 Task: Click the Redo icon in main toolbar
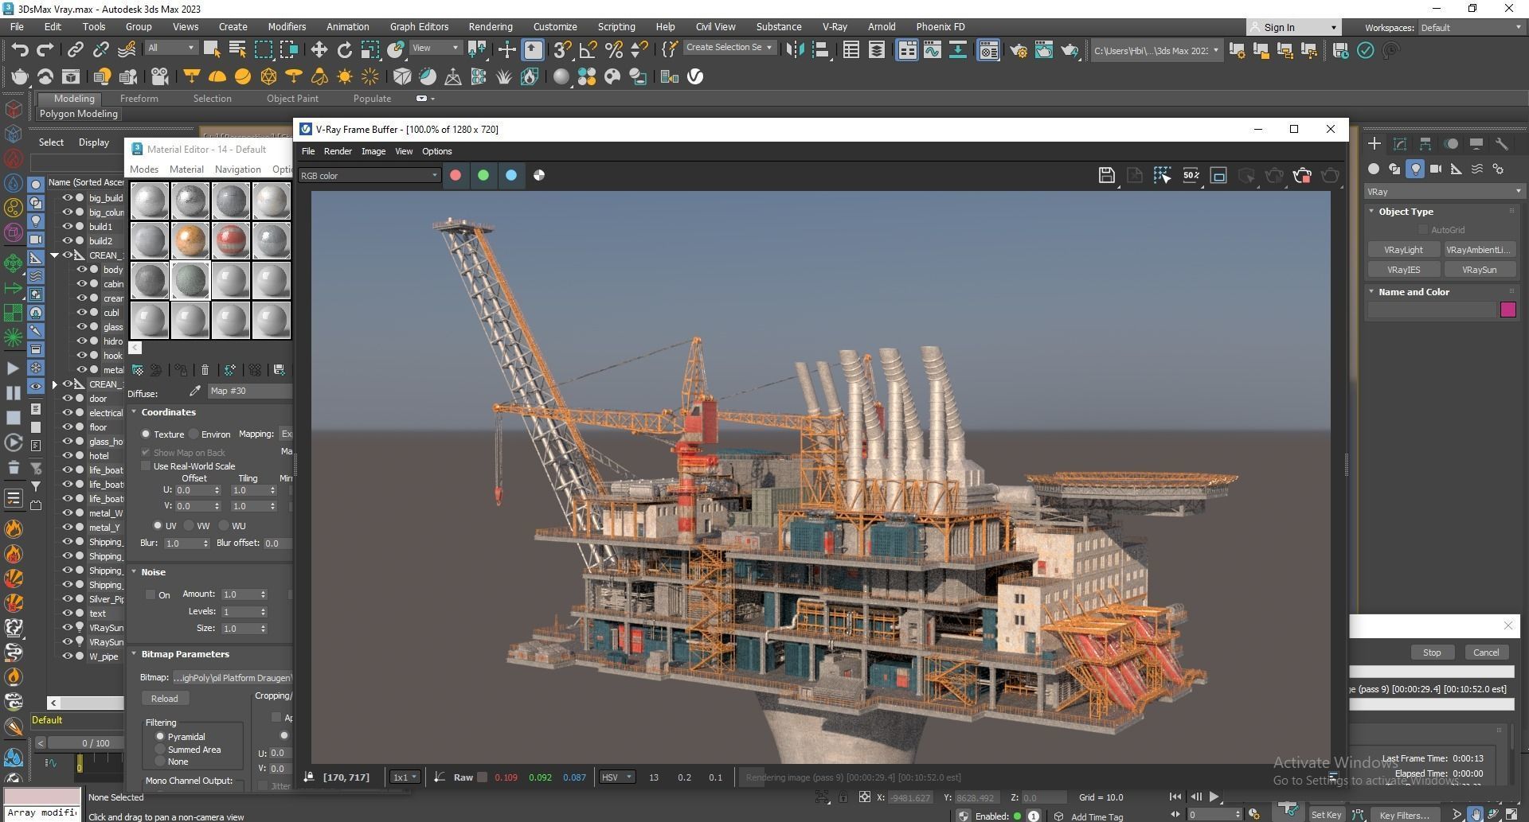click(45, 50)
